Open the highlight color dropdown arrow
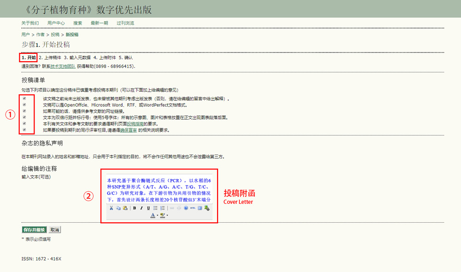The image size is (461, 272). pos(167,215)
